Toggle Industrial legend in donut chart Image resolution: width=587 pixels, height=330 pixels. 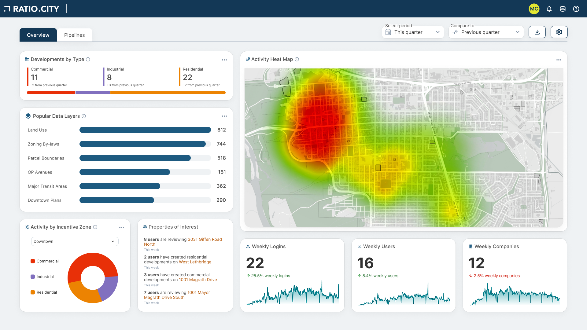click(x=42, y=277)
